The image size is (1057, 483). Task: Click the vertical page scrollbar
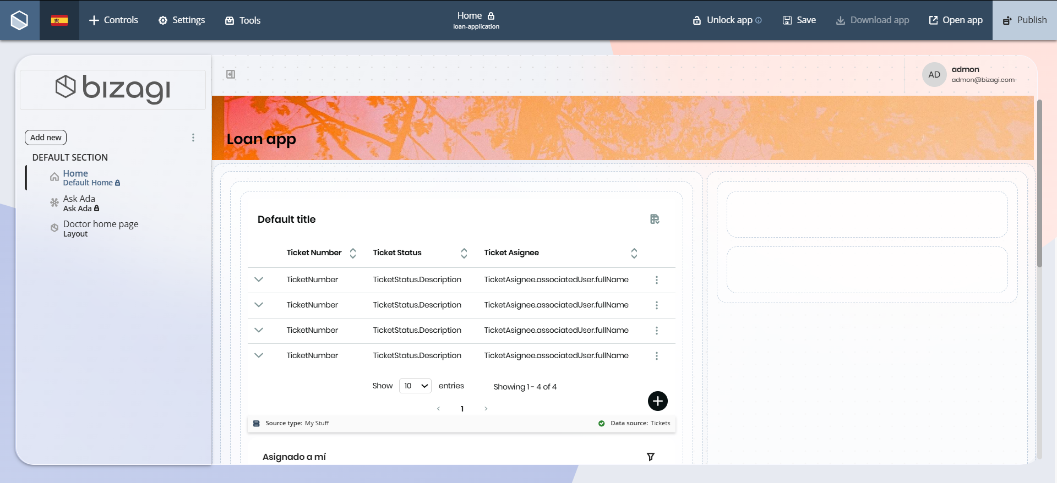[x=1039, y=183]
